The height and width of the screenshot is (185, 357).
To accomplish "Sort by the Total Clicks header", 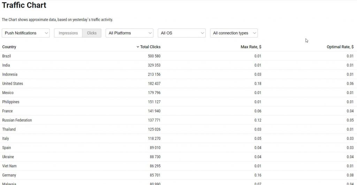I will 150,47.
